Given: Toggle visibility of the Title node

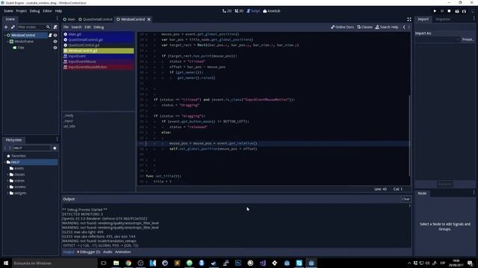Looking at the screenshot, I should click(55, 48).
